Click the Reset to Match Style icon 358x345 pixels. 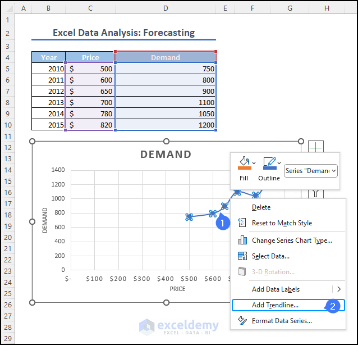coord(242,223)
